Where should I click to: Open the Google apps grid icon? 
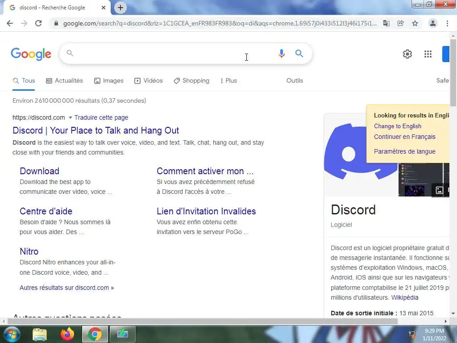428,54
